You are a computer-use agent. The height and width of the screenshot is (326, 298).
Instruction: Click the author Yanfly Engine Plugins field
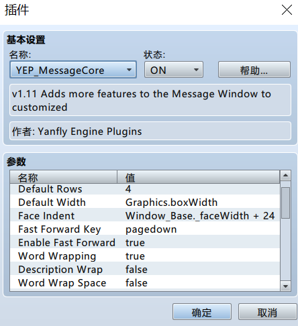(150, 131)
